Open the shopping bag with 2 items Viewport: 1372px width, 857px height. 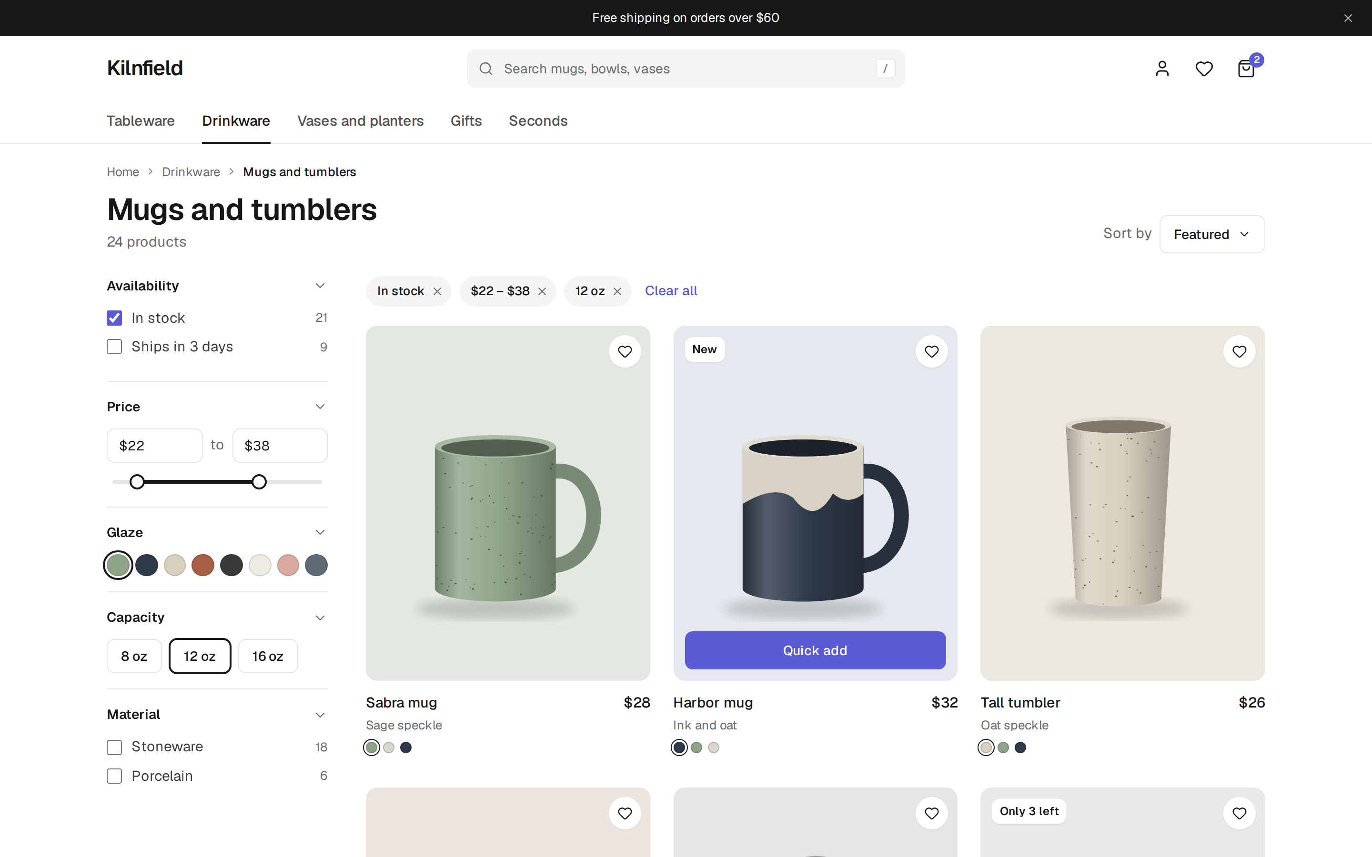pos(1246,69)
